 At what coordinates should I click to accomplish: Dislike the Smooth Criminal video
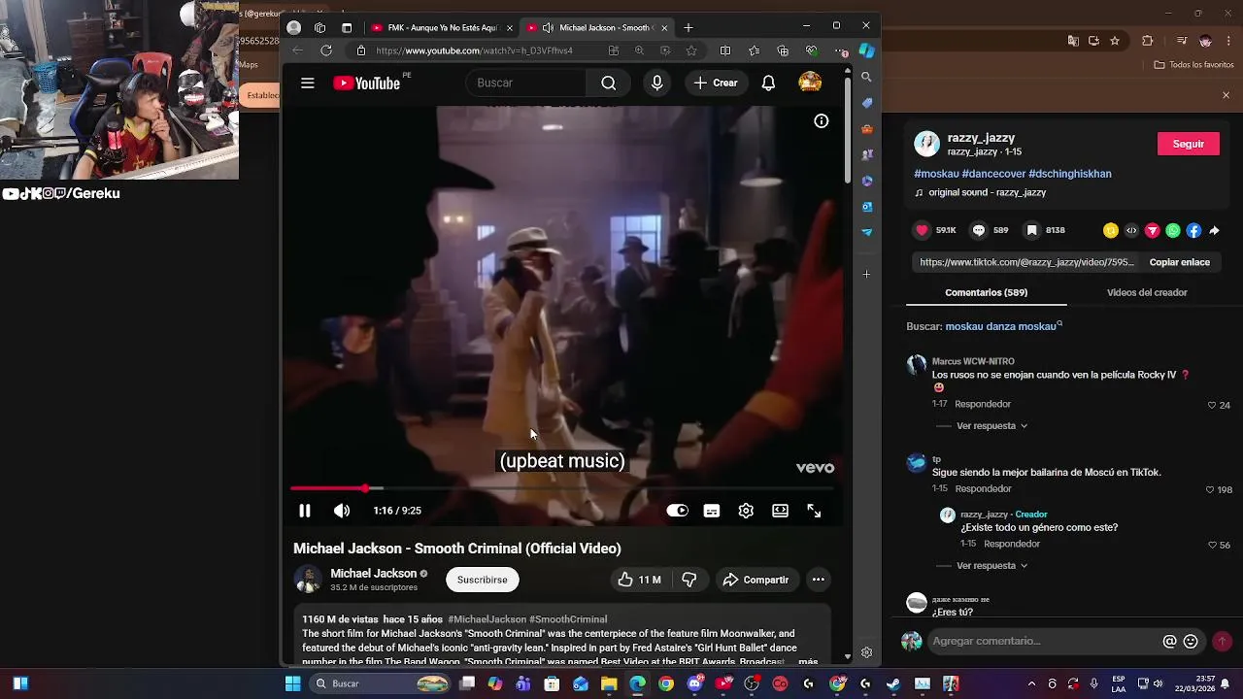click(689, 580)
